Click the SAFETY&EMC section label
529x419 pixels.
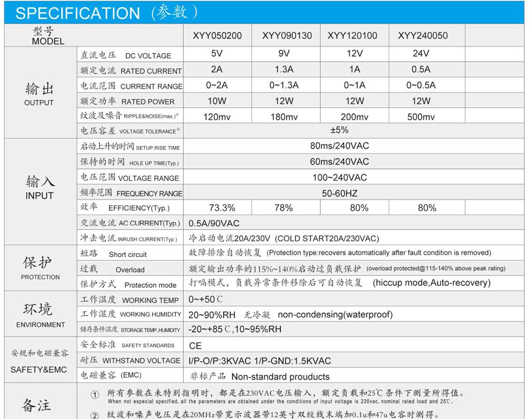click(38, 370)
